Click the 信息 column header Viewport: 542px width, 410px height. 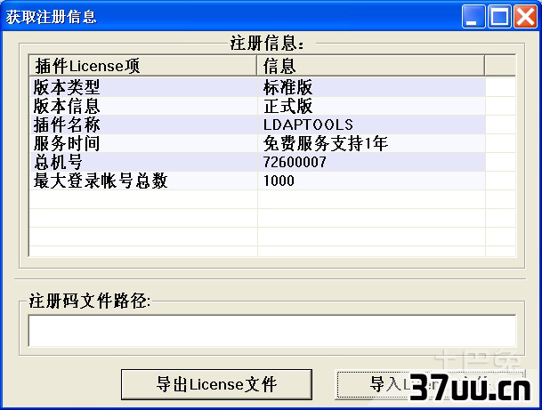point(371,66)
